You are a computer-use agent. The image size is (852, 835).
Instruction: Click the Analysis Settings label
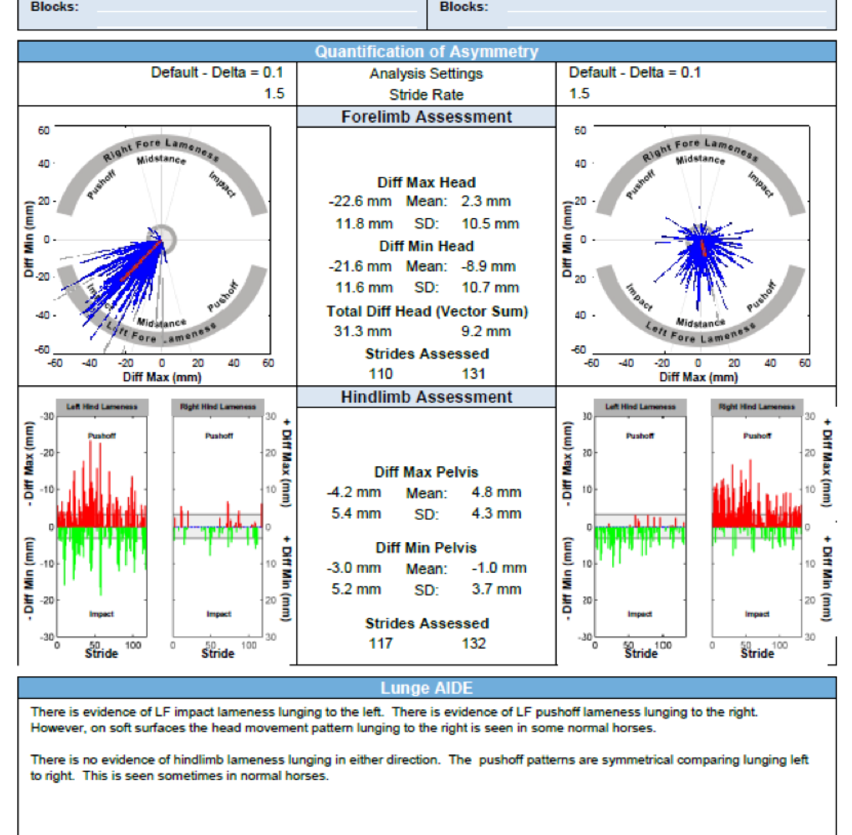426,73
